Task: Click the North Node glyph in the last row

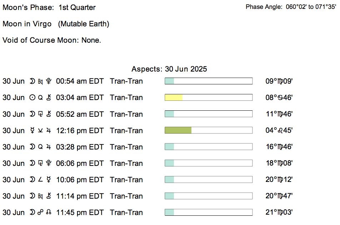Action: (x=49, y=213)
